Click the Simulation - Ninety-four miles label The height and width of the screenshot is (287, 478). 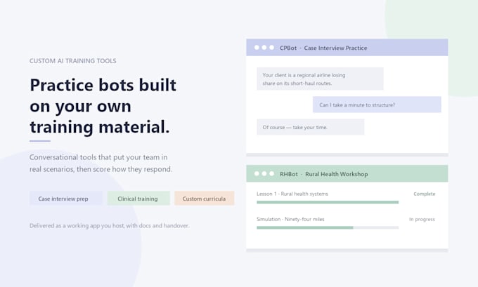coord(290,219)
